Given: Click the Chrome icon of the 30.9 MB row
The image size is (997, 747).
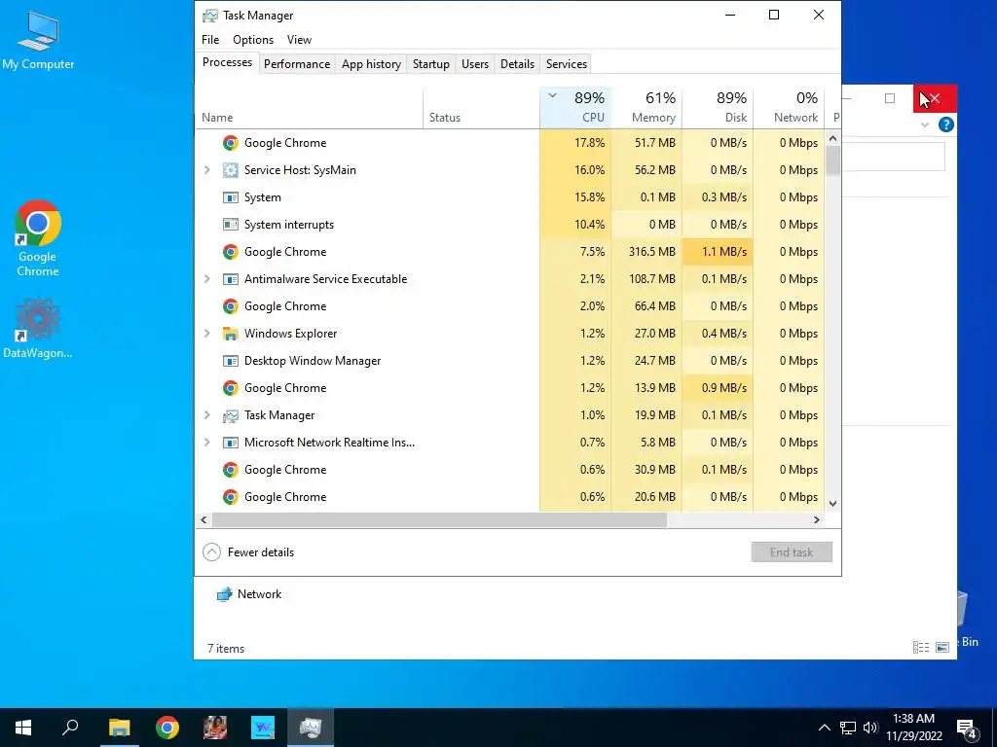Looking at the screenshot, I should (x=230, y=470).
